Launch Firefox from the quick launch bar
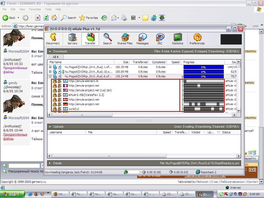The height and width of the screenshot is (198, 264). 36,194
